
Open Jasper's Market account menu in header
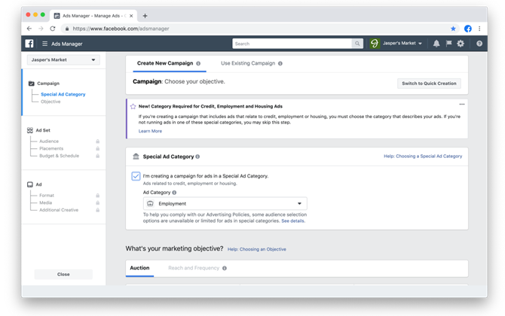(x=396, y=44)
